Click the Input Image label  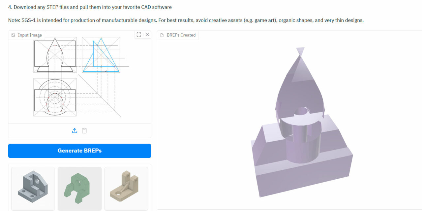tap(30, 35)
